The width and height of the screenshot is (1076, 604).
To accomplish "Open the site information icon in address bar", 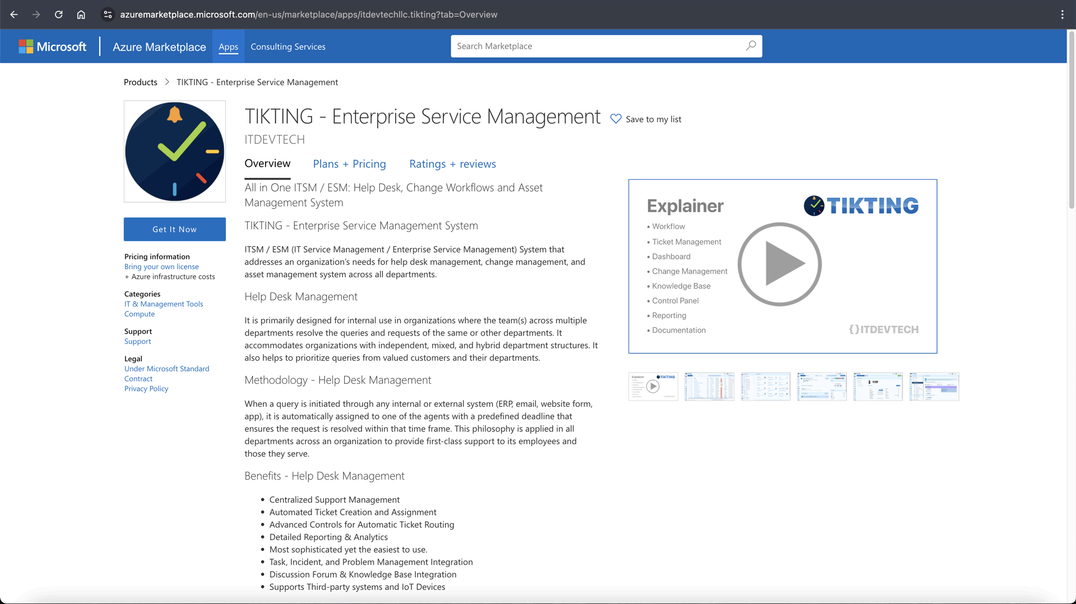I will [x=108, y=15].
